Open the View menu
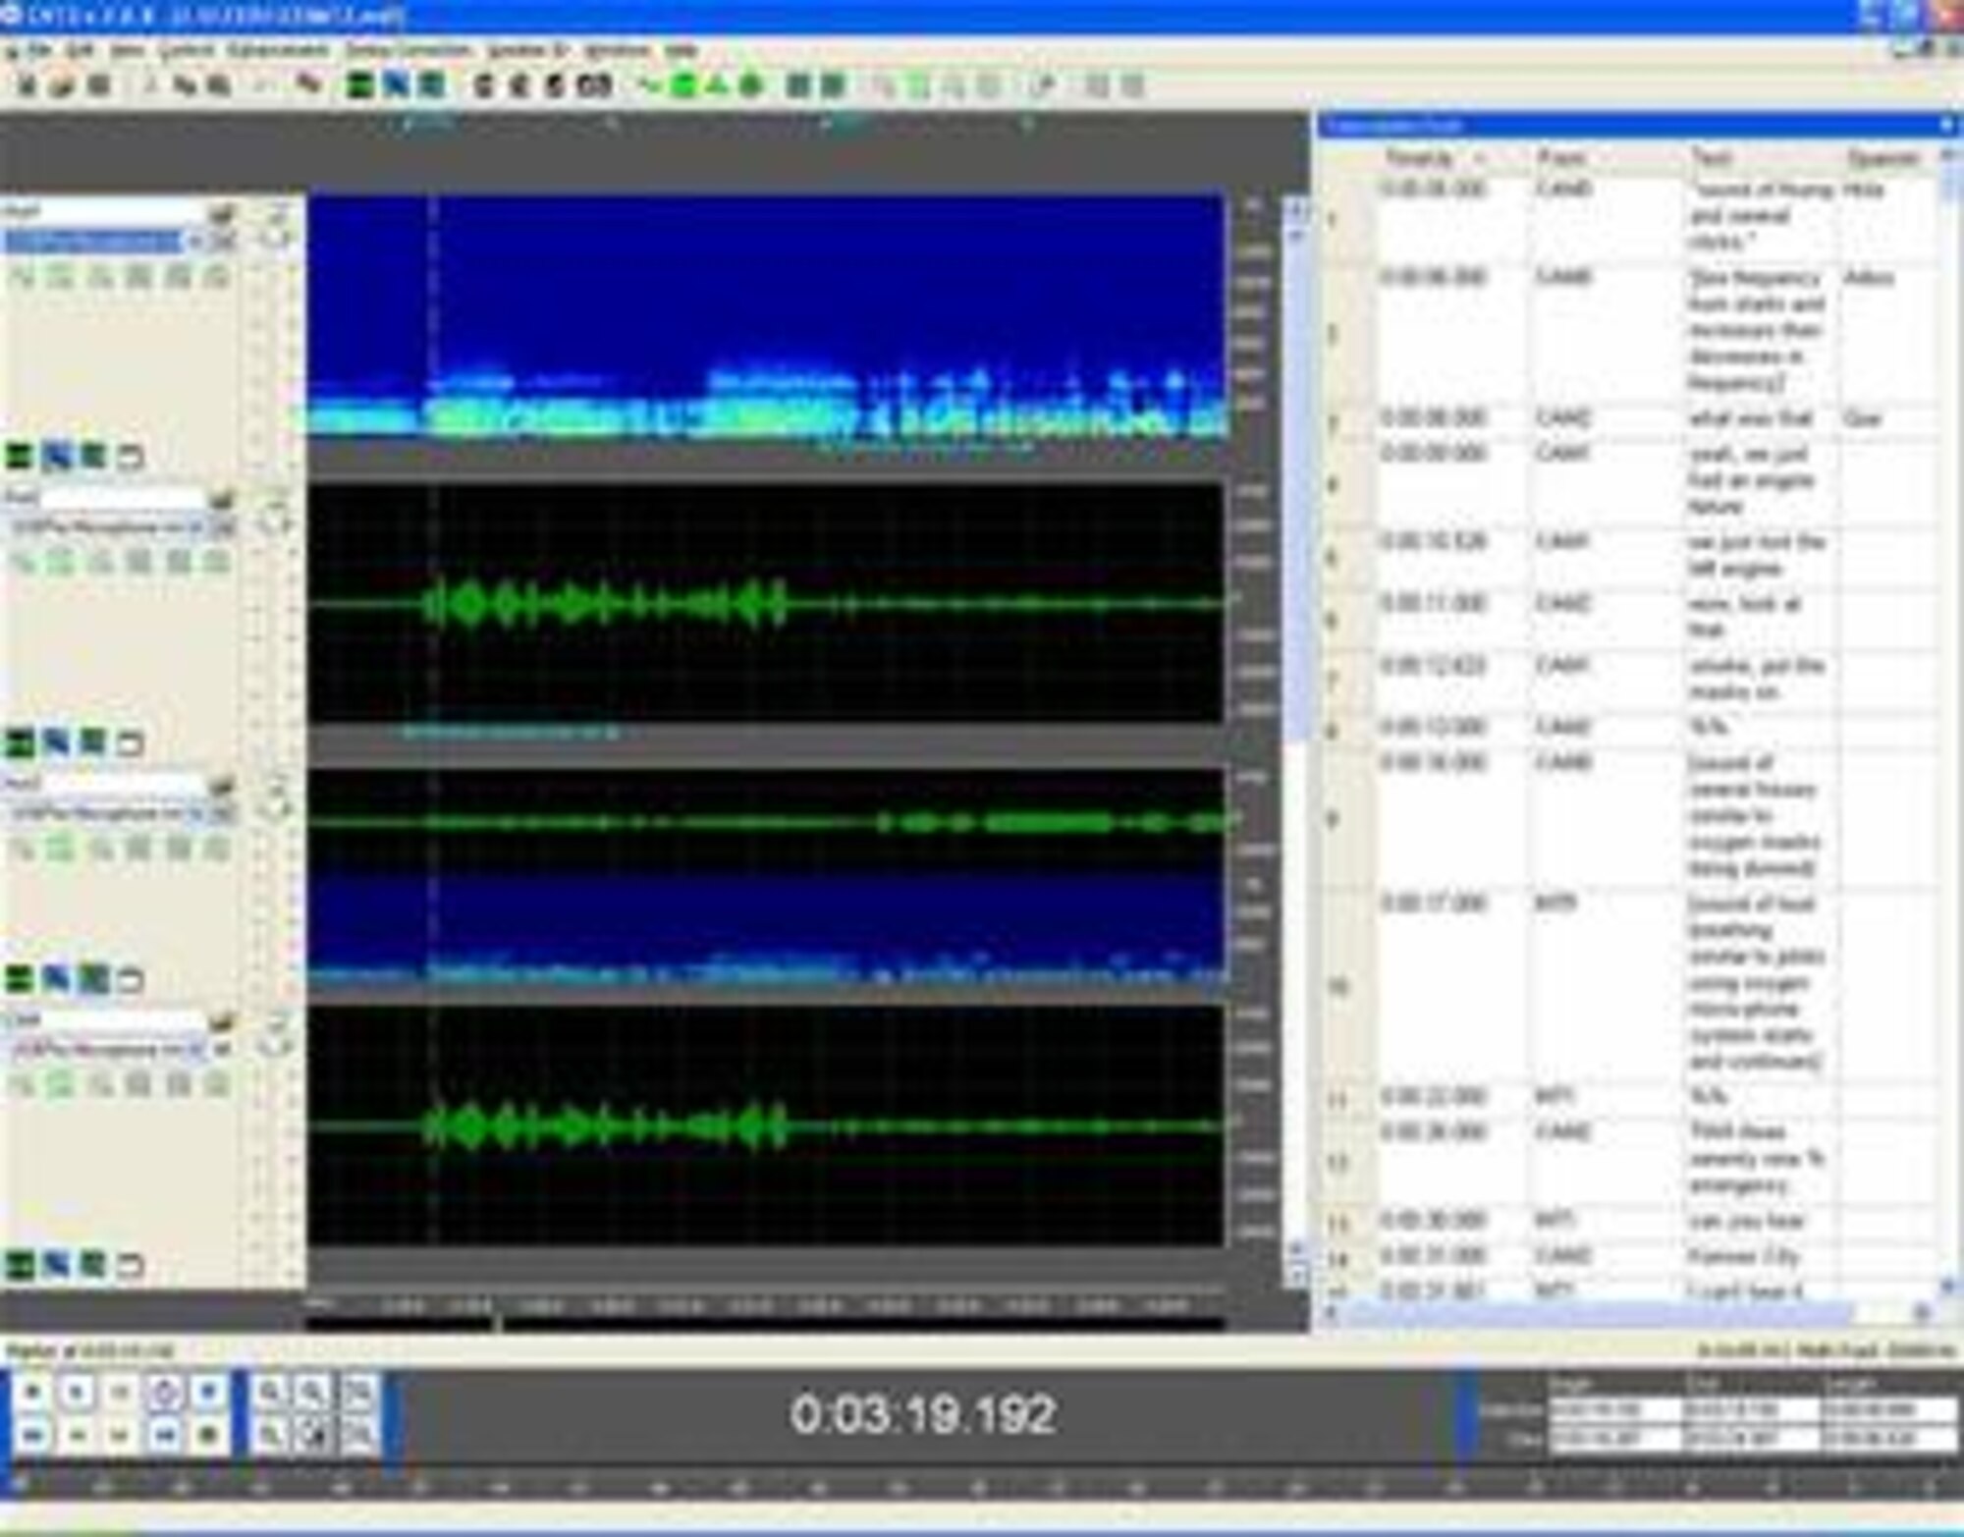This screenshot has width=1964, height=1537. [128, 50]
